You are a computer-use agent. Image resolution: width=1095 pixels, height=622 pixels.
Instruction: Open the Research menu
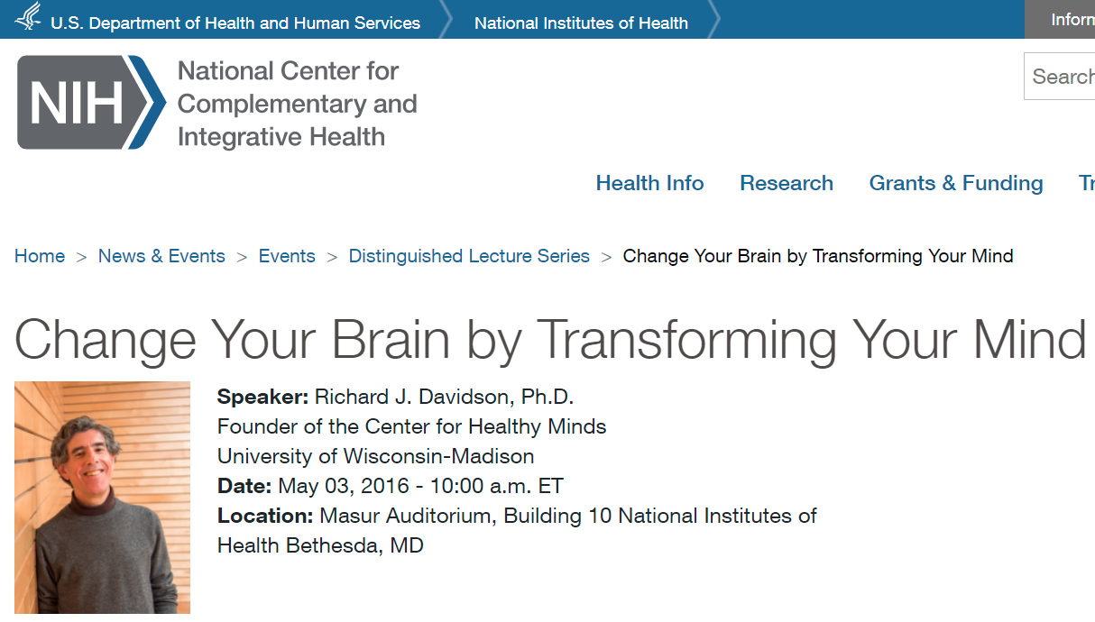pos(787,183)
